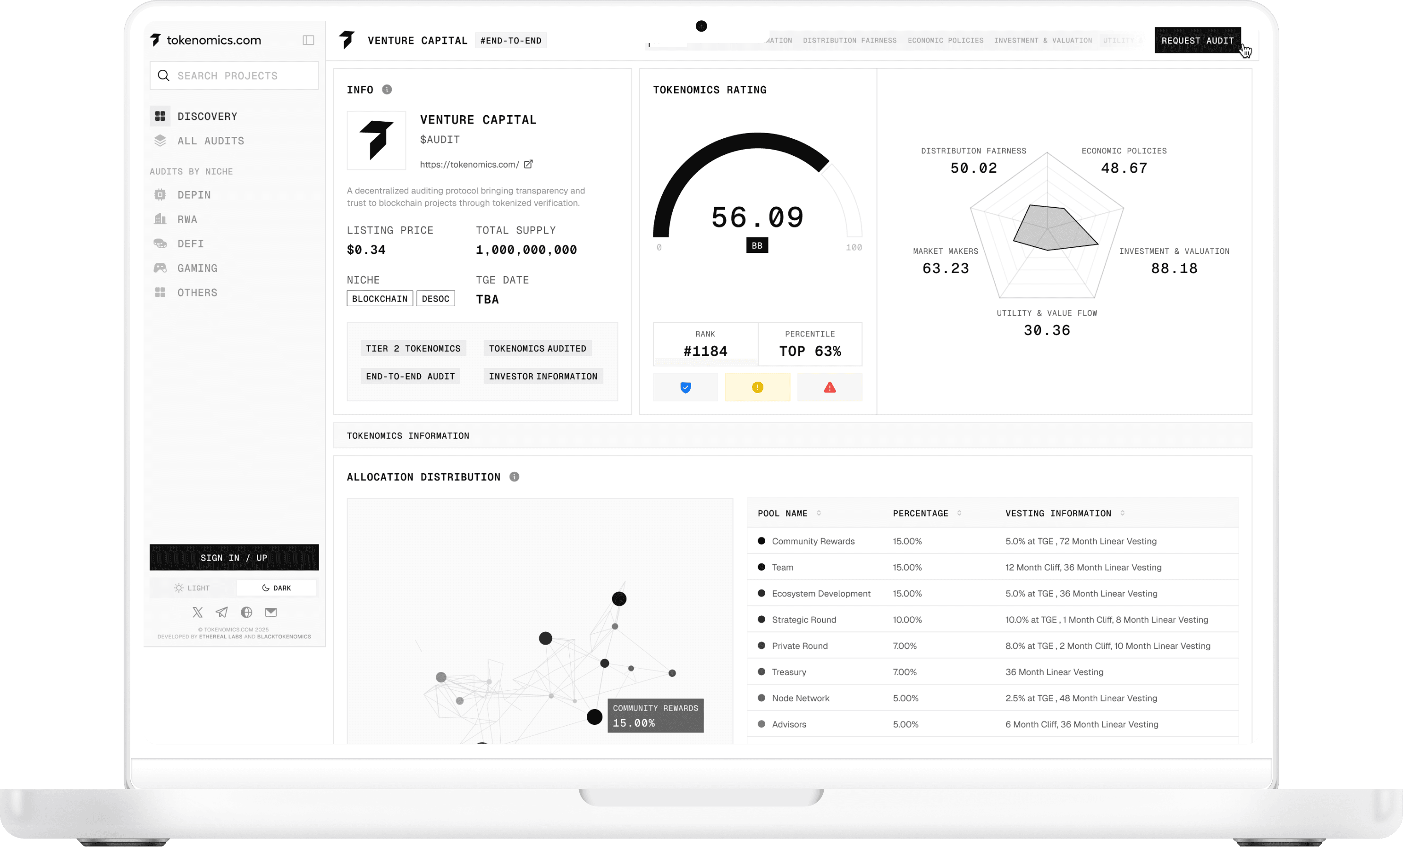
Task: Click the End-to-End Audit badge
Action: pos(410,376)
